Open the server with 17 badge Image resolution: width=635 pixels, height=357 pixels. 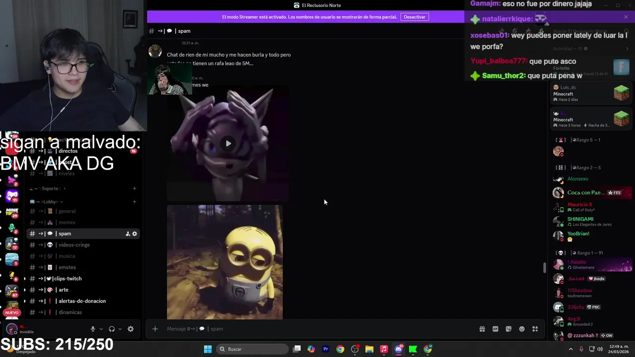coord(12,243)
